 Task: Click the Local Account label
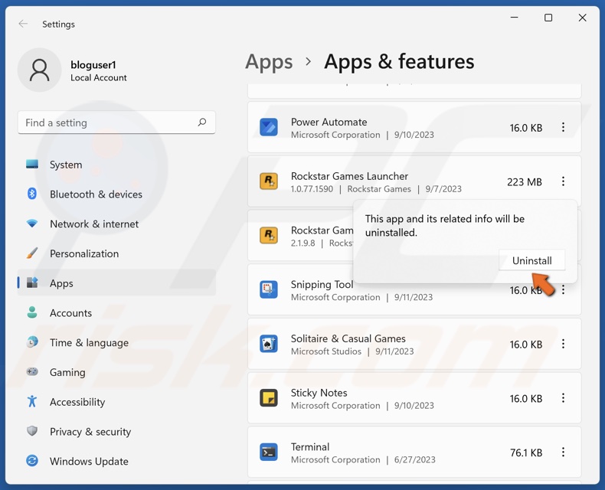[x=98, y=77]
